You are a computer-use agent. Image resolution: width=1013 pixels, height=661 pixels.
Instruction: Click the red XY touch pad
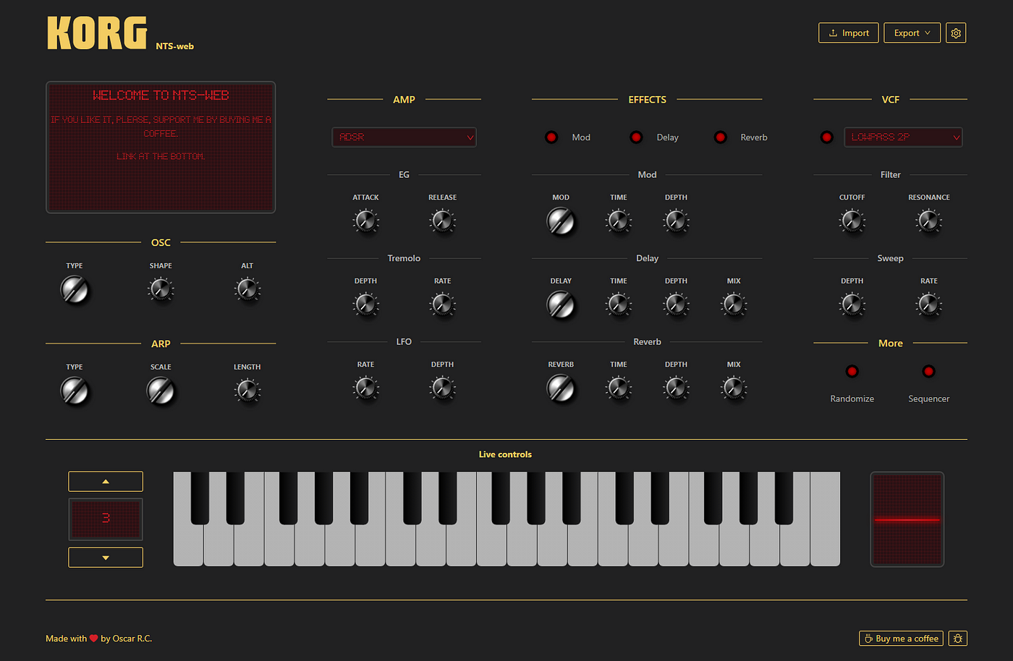click(907, 519)
